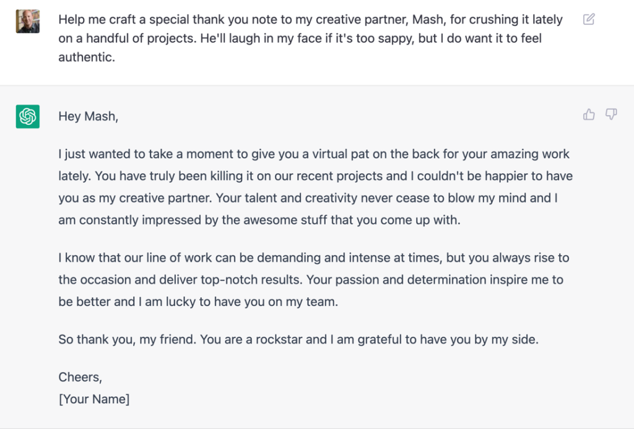Click the line starting "So thank you, my friend"
The image size is (634, 429).
(x=298, y=339)
